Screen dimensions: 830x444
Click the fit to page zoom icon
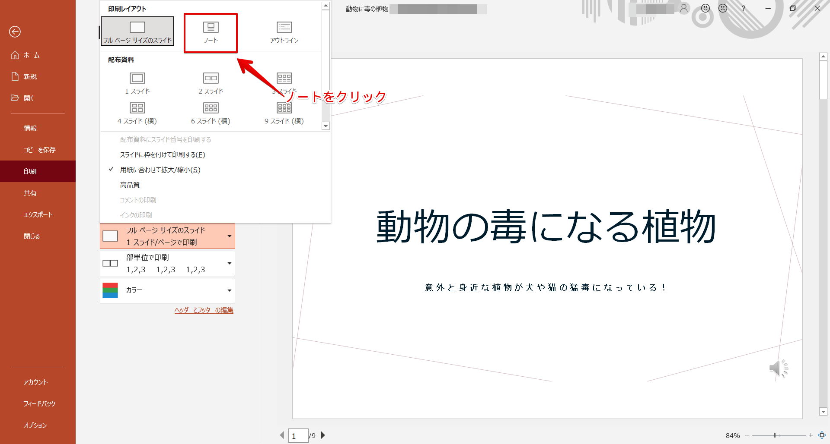(822, 436)
